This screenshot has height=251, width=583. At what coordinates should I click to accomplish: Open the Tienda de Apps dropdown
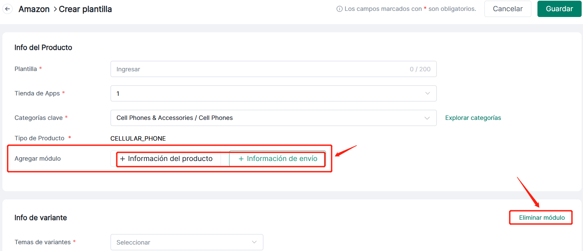tap(269, 93)
